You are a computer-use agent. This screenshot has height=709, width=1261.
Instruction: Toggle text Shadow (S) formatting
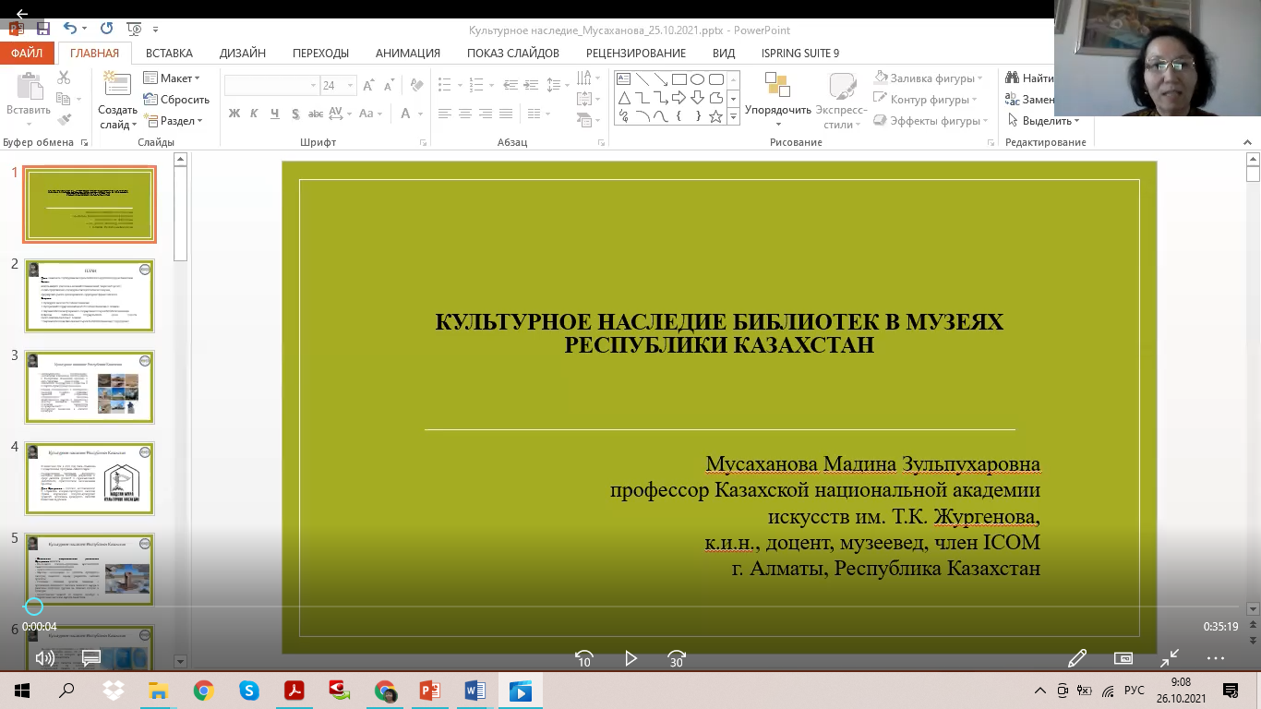point(295,114)
